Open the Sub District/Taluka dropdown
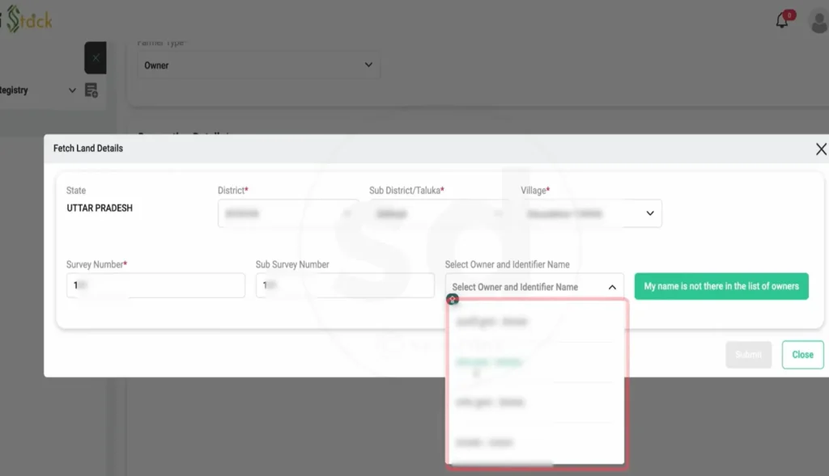829x476 pixels. [x=440, y=213]
